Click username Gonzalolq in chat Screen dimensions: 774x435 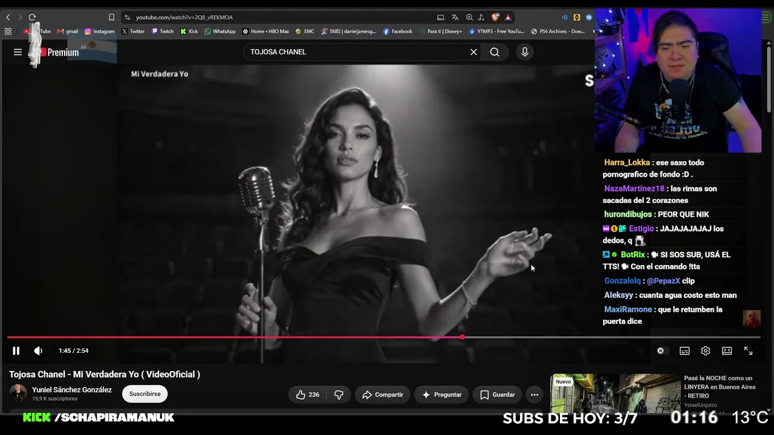click(x=622, y=281)
